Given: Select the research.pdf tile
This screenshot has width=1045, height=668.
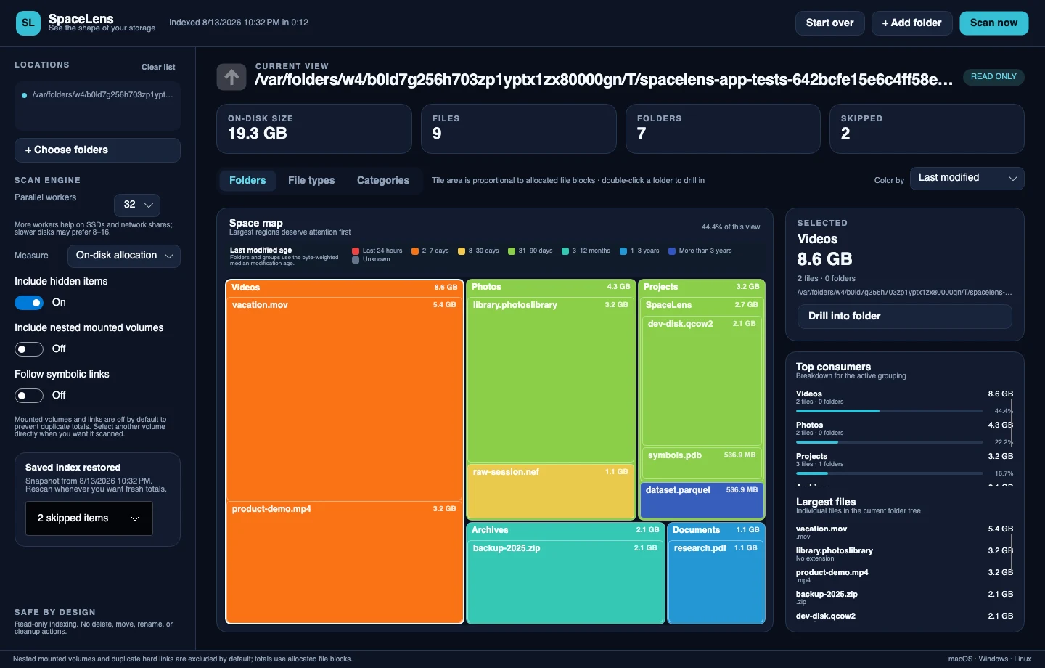Looking at the screenshot, I should [716, 581].
